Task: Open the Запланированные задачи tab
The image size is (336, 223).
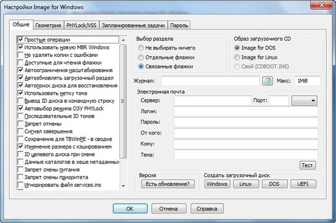Action: [x=133, y=25]
